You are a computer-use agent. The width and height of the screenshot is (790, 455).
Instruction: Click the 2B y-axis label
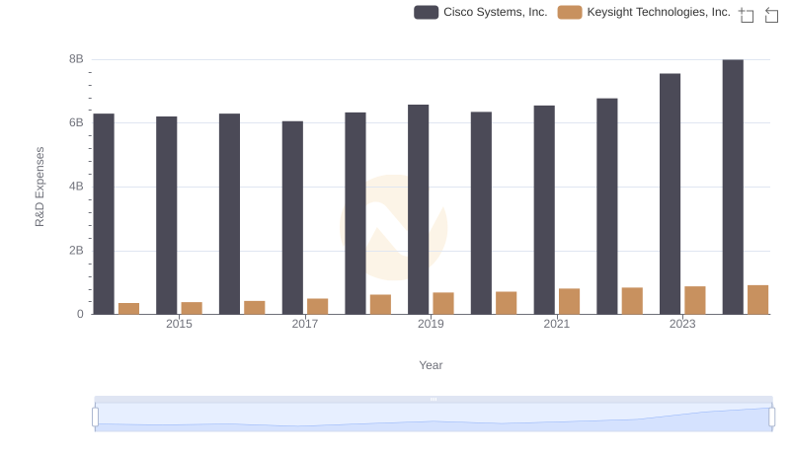pos(76,251)
